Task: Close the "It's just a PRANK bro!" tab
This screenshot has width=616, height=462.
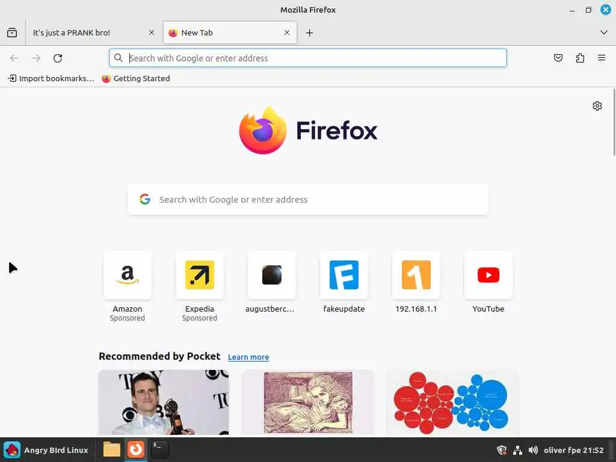Action: [152, 32]
